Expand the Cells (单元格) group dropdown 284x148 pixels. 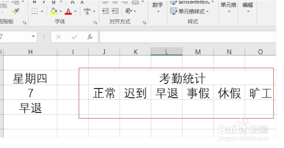(x=229, y=12)
